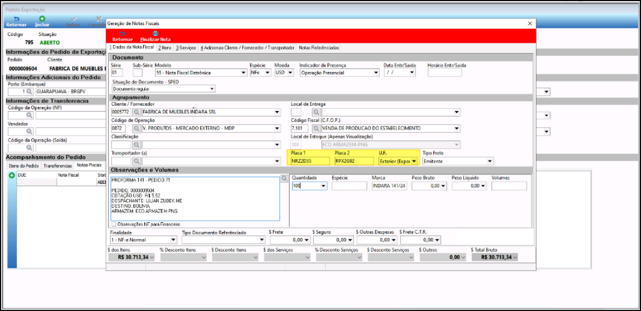Click the greyed Salvar toolbar button

coord(73,22)
